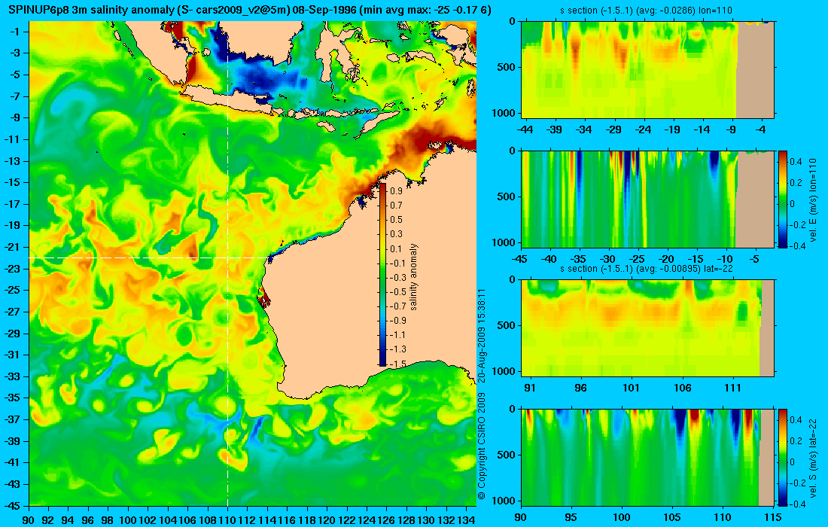
Task: Click the -0.1 tick on salinity colorbar
Action: pos(397,263)
